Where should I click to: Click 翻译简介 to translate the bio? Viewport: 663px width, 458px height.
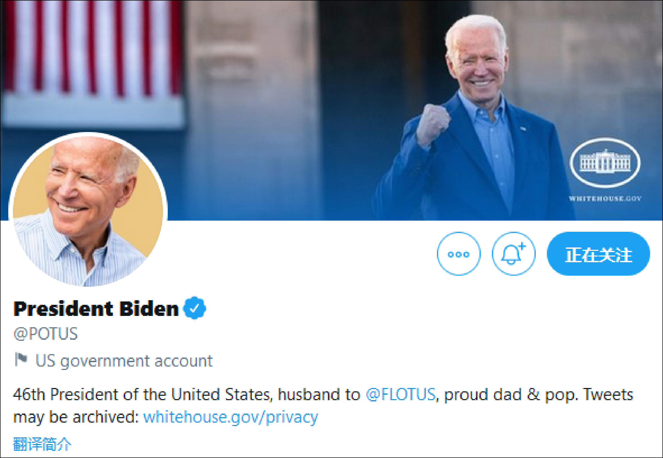pyautogui.click(x=42, y=444)
